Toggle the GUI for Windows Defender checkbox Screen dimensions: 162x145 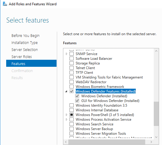point(77,100)
